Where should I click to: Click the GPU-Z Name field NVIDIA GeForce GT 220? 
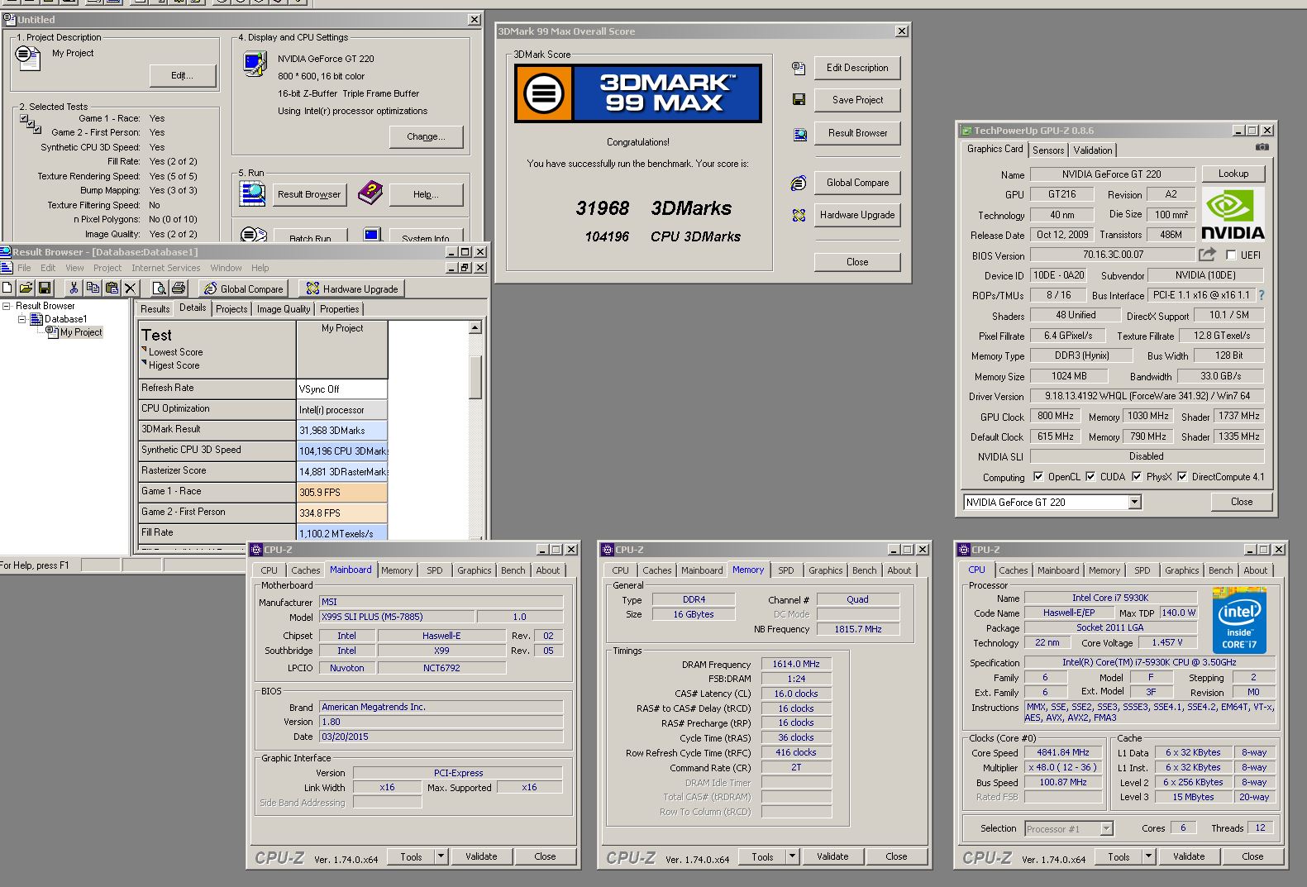coord(1112,174)
